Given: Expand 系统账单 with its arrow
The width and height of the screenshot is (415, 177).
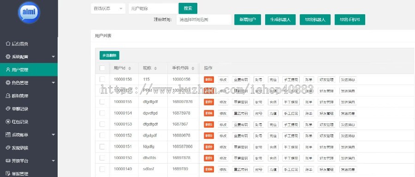Looking at the screenshot, I should tap(53, 135).
